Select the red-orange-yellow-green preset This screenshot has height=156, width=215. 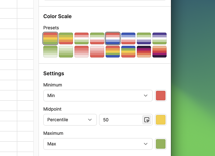coord(50,38)
